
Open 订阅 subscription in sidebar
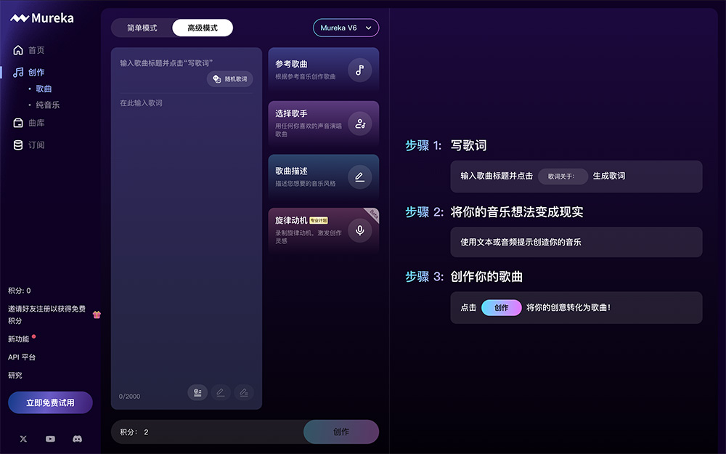(x=29, y=145)
